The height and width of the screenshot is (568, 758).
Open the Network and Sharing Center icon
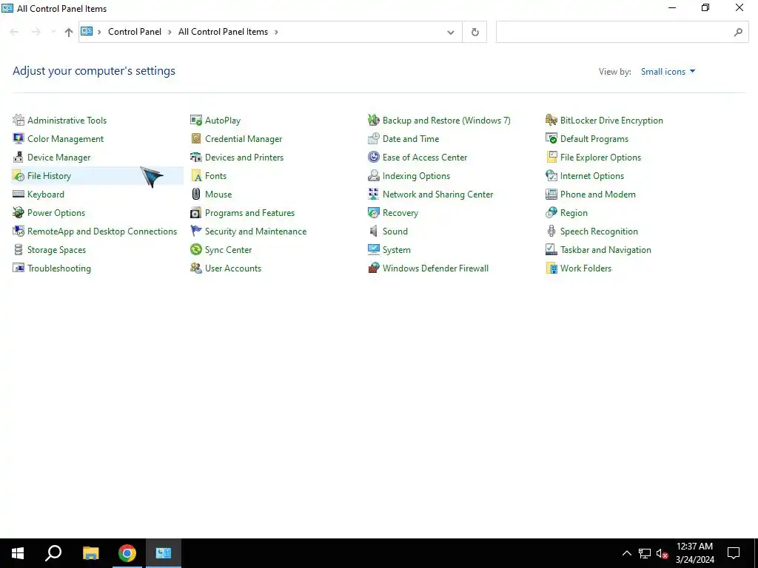(x=374, y=195)
